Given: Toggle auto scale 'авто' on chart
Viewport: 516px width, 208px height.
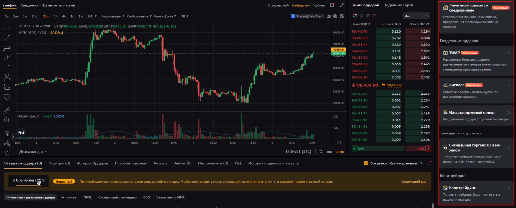Looking at the screenshot, I should tap(340, 152).
